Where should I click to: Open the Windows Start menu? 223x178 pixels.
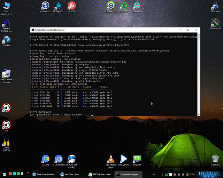4,175
